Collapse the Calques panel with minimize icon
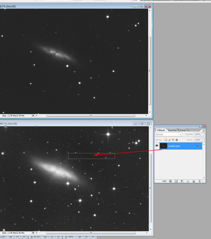This screenshot has height=239, width=211. click(x=200, y=127)
